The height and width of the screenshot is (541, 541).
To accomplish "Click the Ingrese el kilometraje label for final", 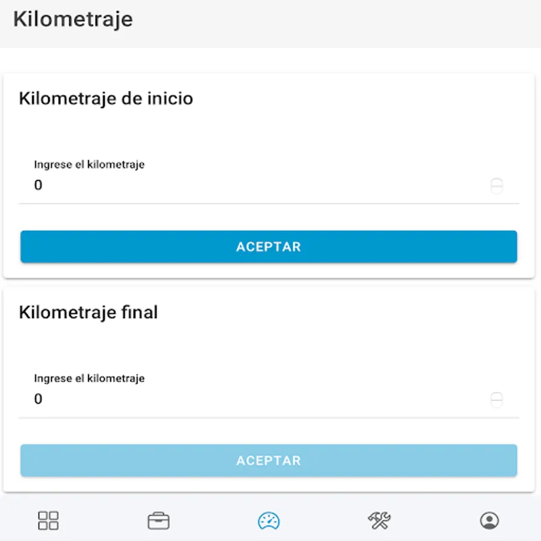I will (89, 378).
